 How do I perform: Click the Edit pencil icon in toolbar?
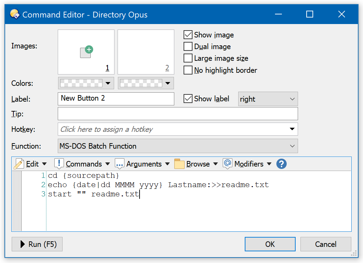coord(19,164)
